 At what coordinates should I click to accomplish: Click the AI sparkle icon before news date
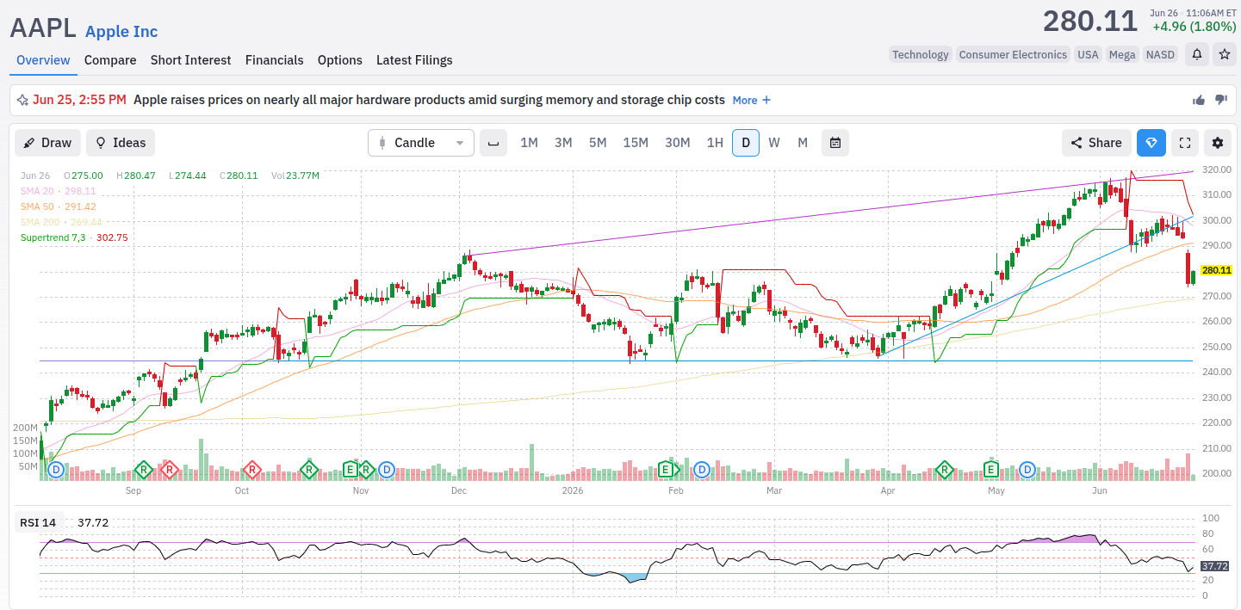[22, 100]
